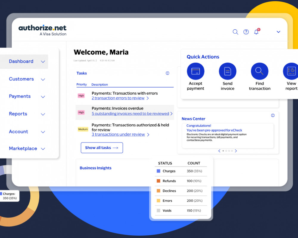Go to previous News Center slide
Image resolution: width=298 pixels, height=238 pixels.
219,151
